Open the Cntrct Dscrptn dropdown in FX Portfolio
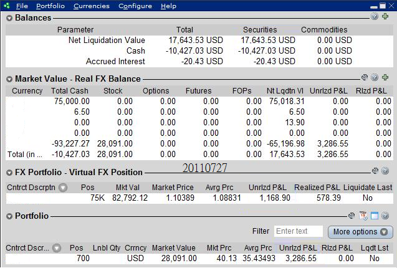 63,188
